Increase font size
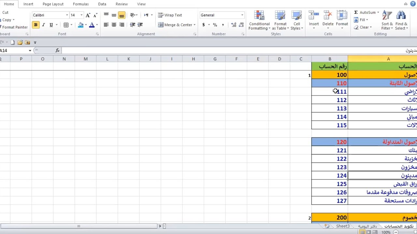Screen dimensions: 417x234 point(88,15)
